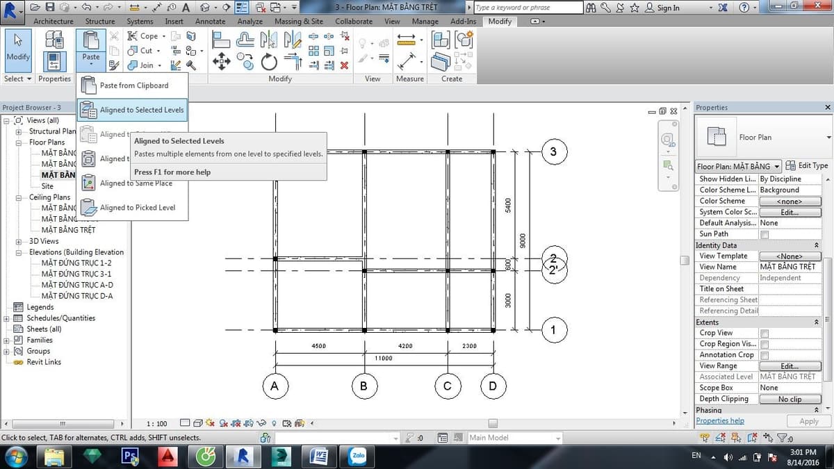
Task: Open Zalo from the taskbar
Action: tap(358, 456)
